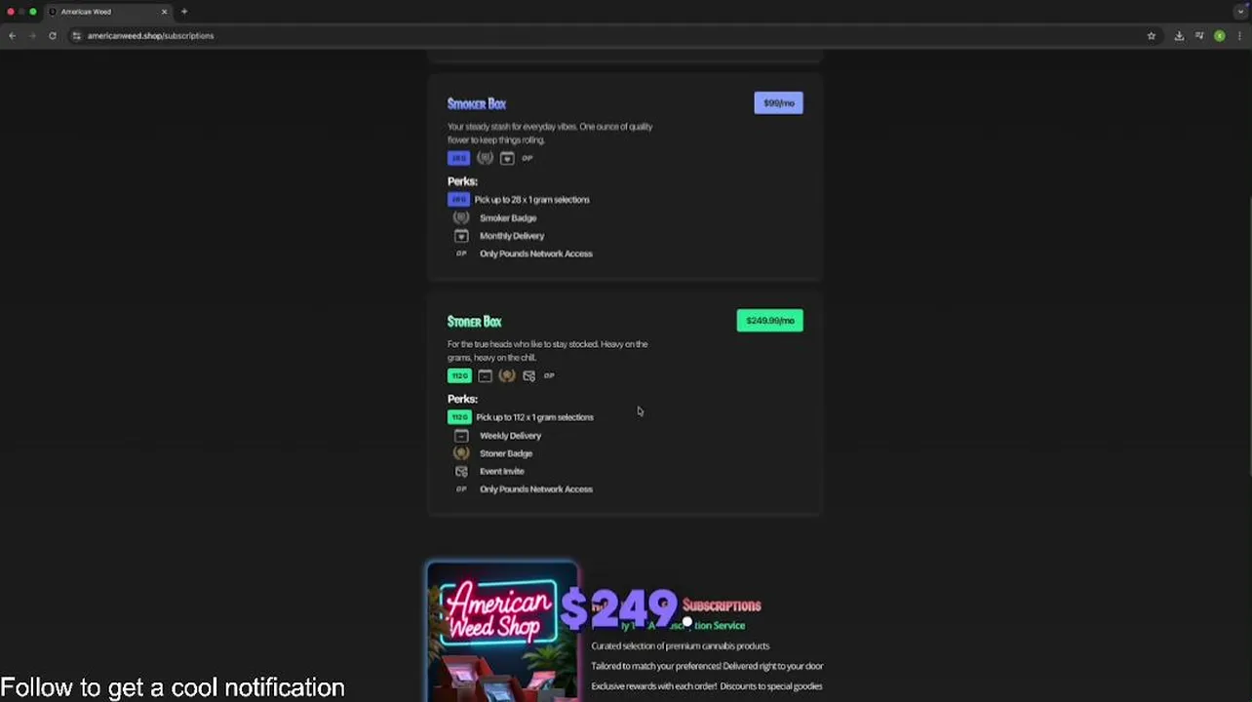Click the OP icon in Smoker Box icon row

pos(528,158)
